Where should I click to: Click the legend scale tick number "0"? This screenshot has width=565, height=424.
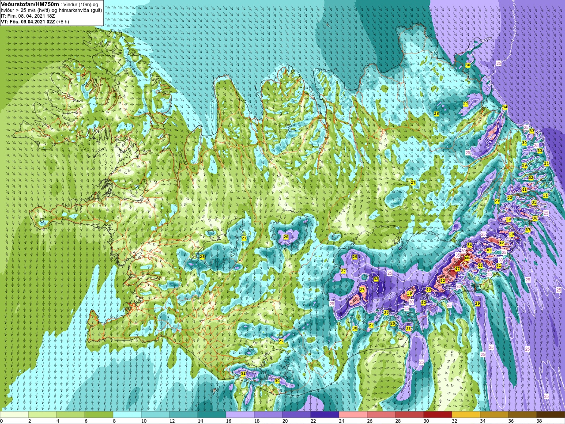click(x=1, y=421)
